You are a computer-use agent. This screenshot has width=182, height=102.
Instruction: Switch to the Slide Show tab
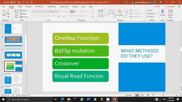[x=64, y=7]
